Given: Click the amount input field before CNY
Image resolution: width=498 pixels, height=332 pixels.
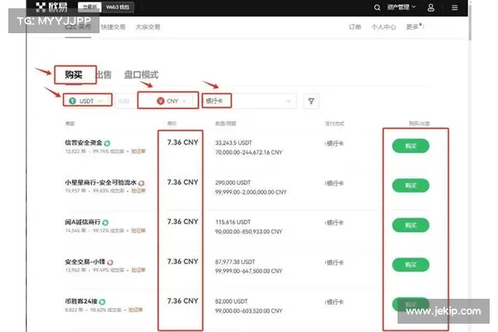Looking at the screenshot, I should click(124, 100).
